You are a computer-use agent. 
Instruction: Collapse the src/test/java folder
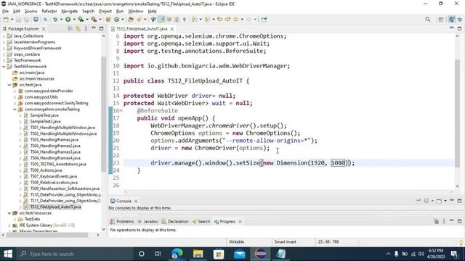tap(9, 85)
